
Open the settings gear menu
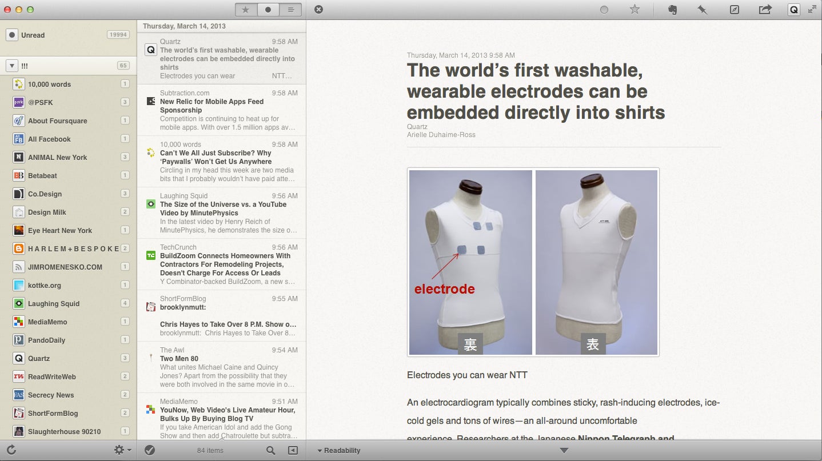pos(122,450)
